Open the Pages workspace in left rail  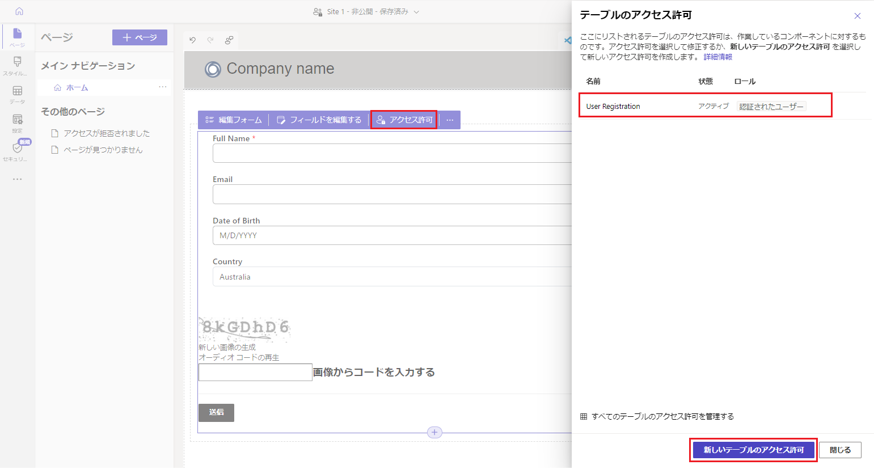[17, 36]
